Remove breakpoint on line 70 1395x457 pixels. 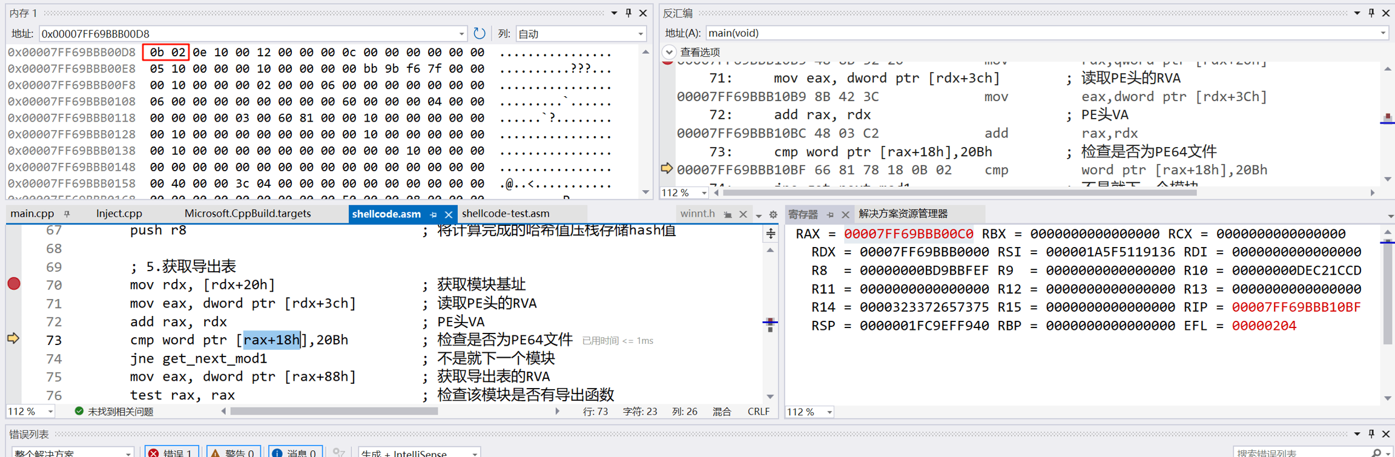pyautogui.click(x=14, y=284)
